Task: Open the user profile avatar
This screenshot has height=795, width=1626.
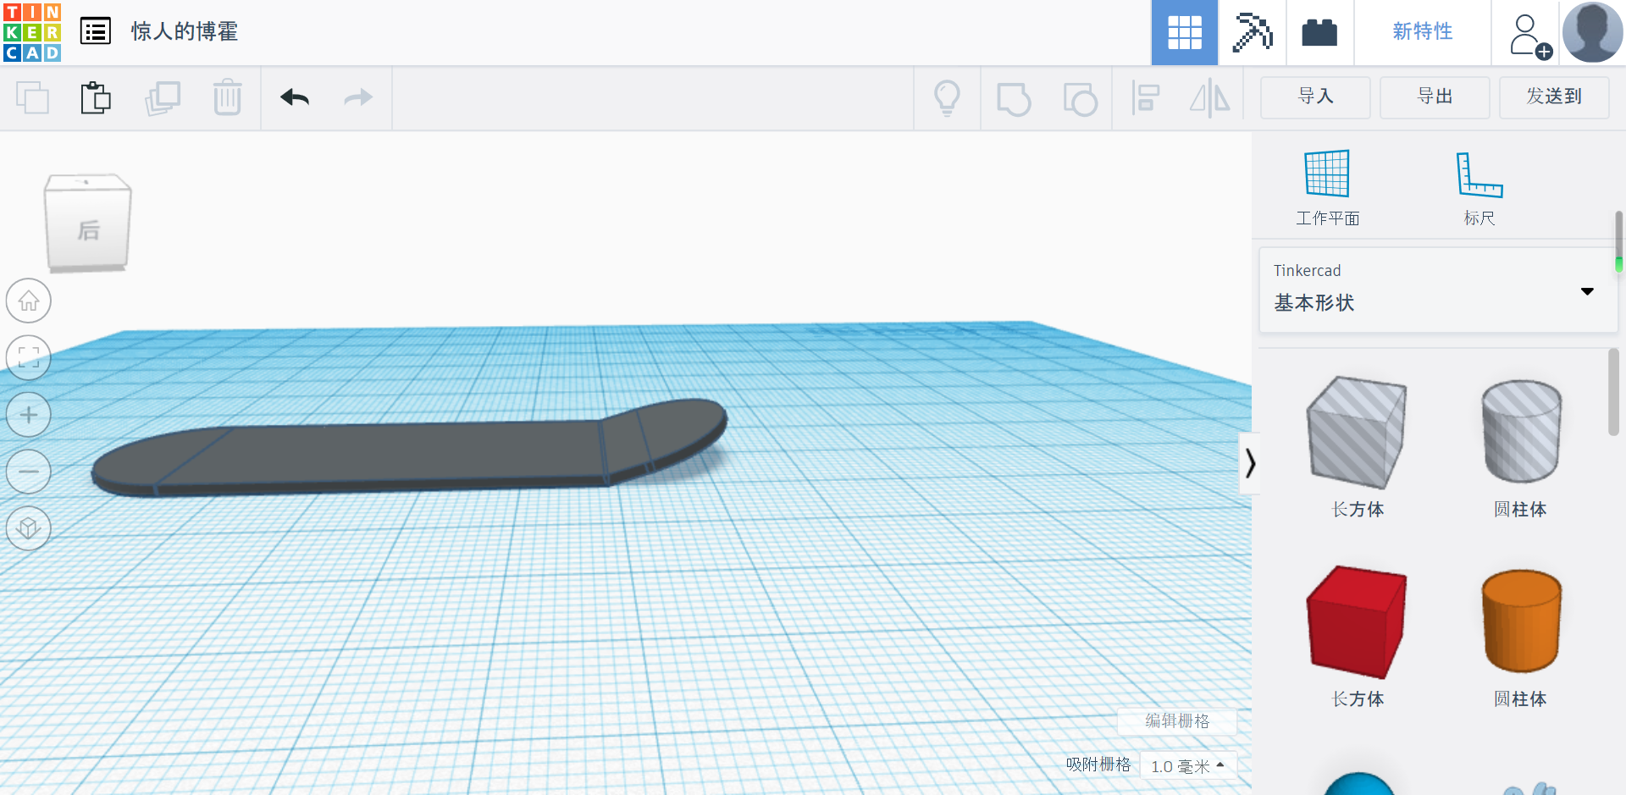Action: click(1592, 32)
